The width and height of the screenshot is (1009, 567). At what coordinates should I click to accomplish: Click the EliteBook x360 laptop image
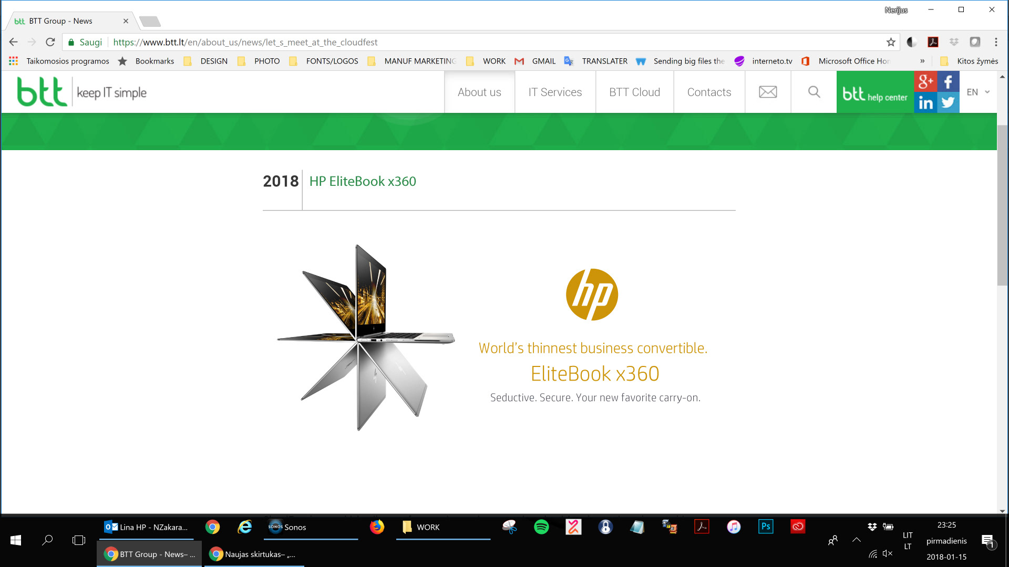tap(366, 337)
